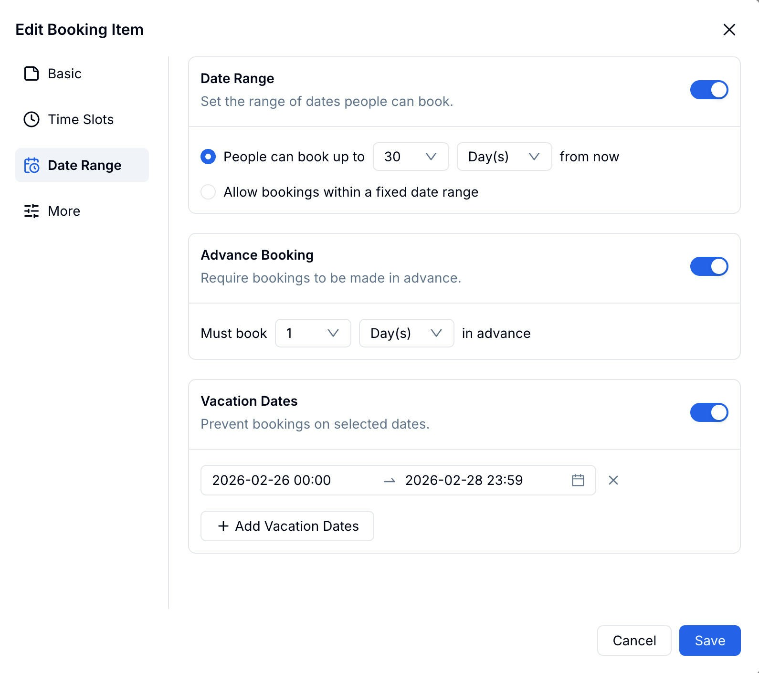Toggle off the Date Range switch
The width and height of the screenshot is (759, 673).
pos(709,90)
